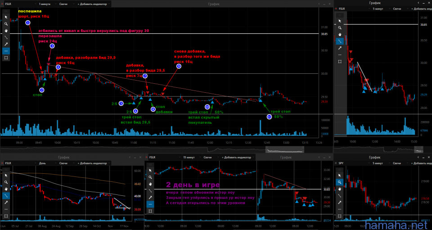Toggle the red link dot of 1-minute chart
Viewport: 432px width, 230px height.
pos(3,4)
